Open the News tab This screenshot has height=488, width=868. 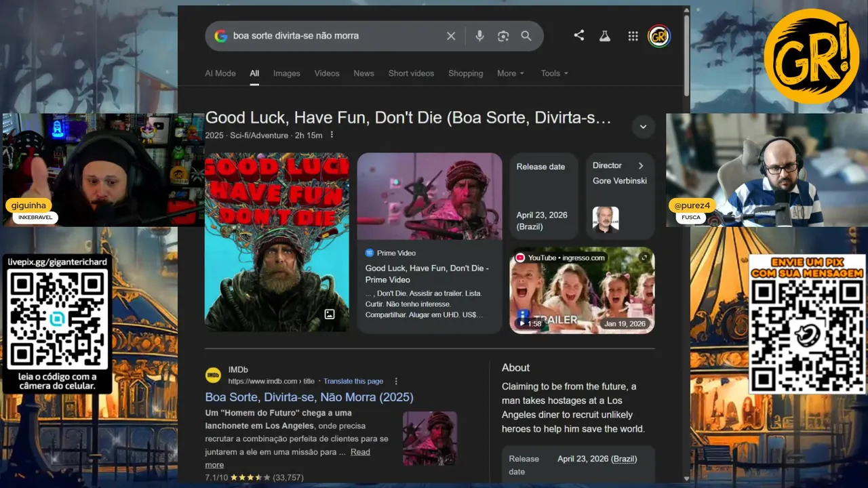click(x=363, y=73)
